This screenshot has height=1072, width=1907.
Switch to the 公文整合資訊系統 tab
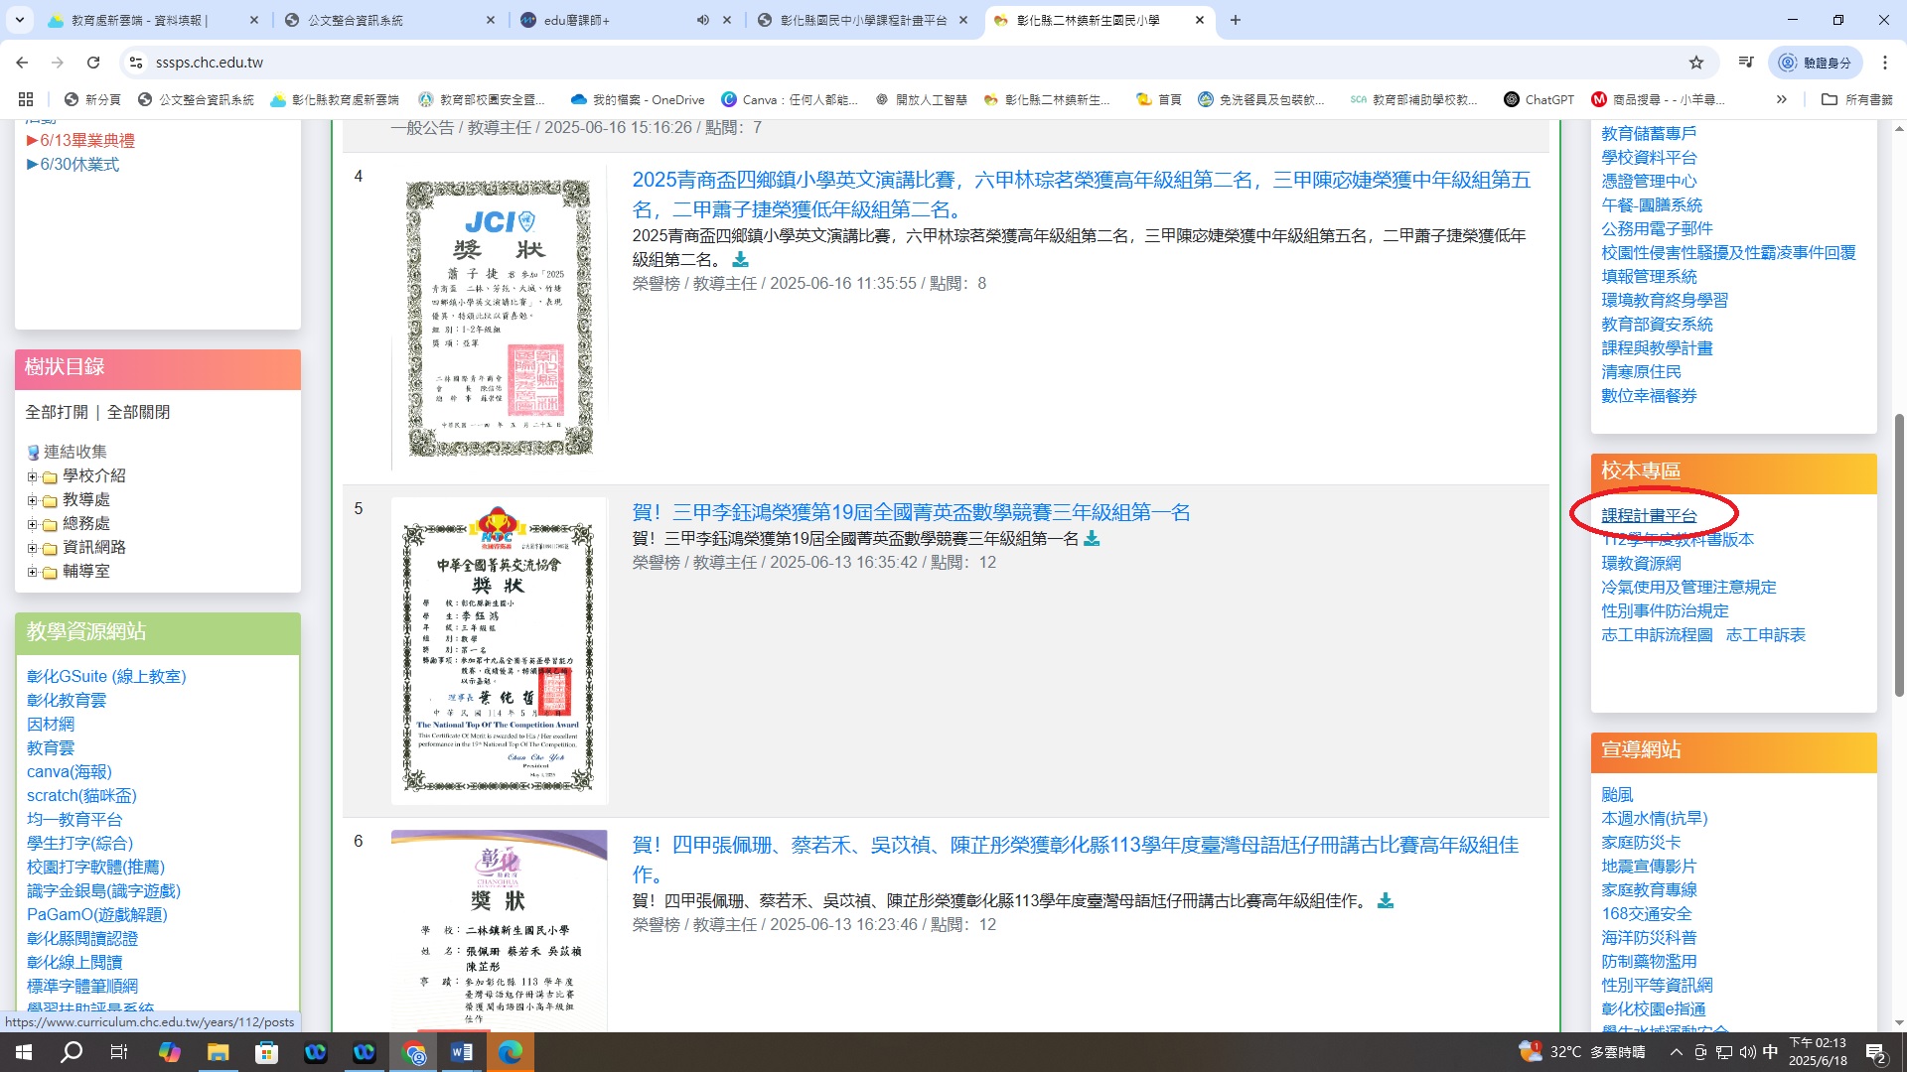pyautogui.click(x=356, y=20)
